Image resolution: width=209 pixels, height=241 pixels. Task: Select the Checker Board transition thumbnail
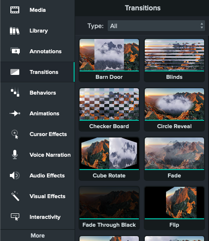point(109,104)
